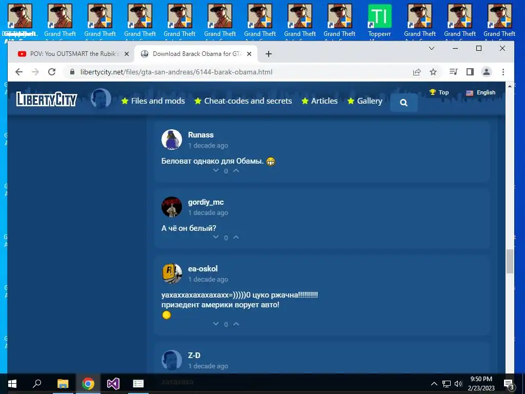Open the media controls icon in Chrome toolbar

pos(453,72)
